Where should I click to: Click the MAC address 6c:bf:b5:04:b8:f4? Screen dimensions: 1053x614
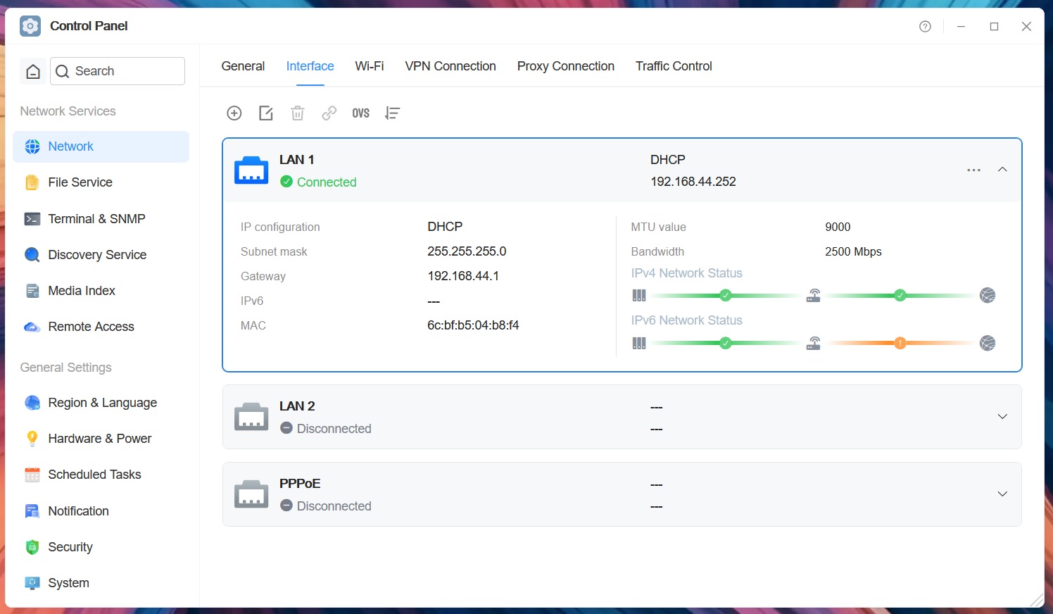473,325
